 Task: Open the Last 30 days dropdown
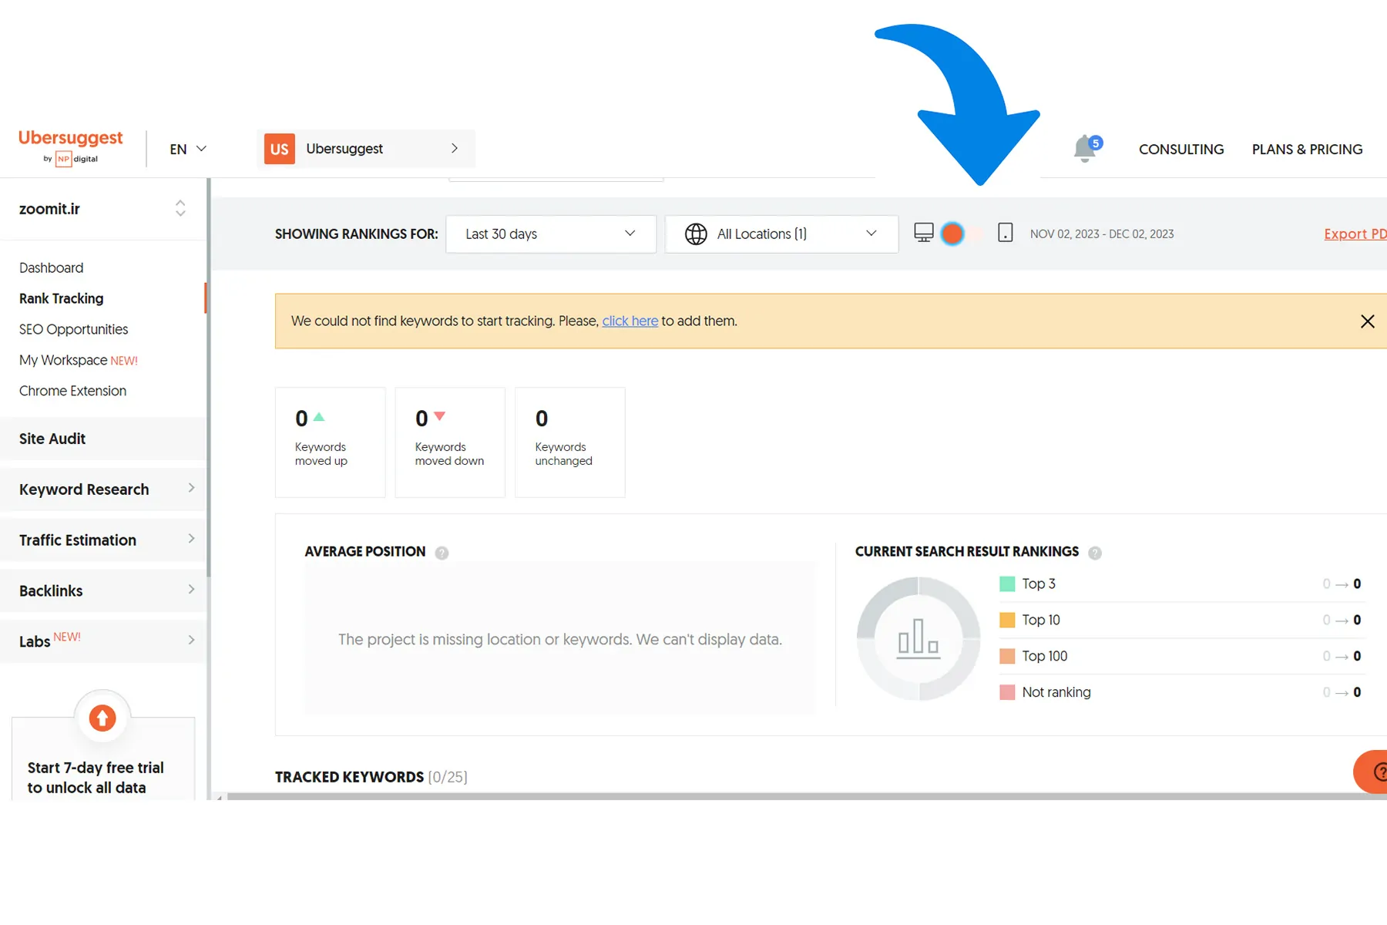click(x=550, y=234)
